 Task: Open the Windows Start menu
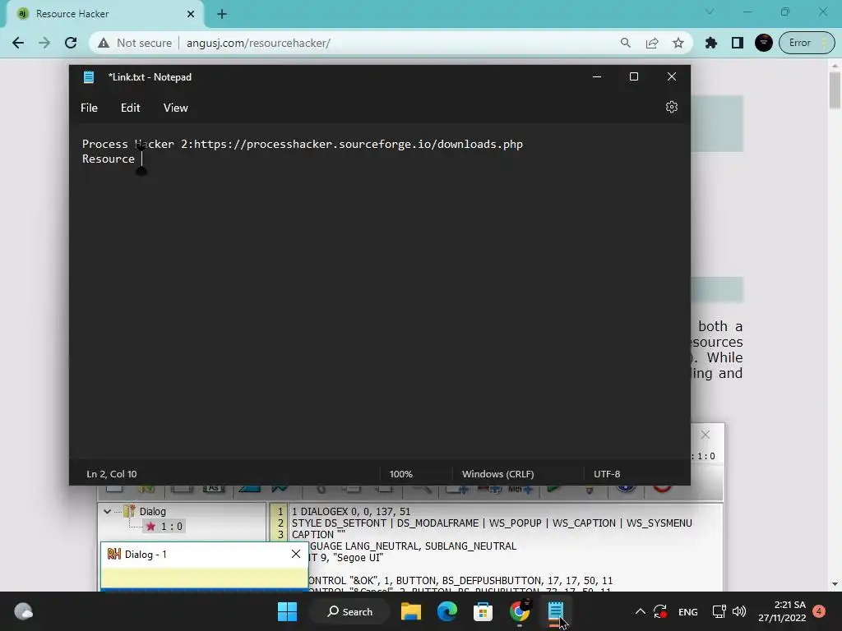coord(287,611)
